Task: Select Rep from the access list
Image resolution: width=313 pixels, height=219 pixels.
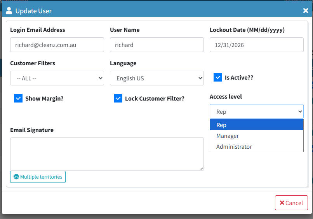Action: 257,125
